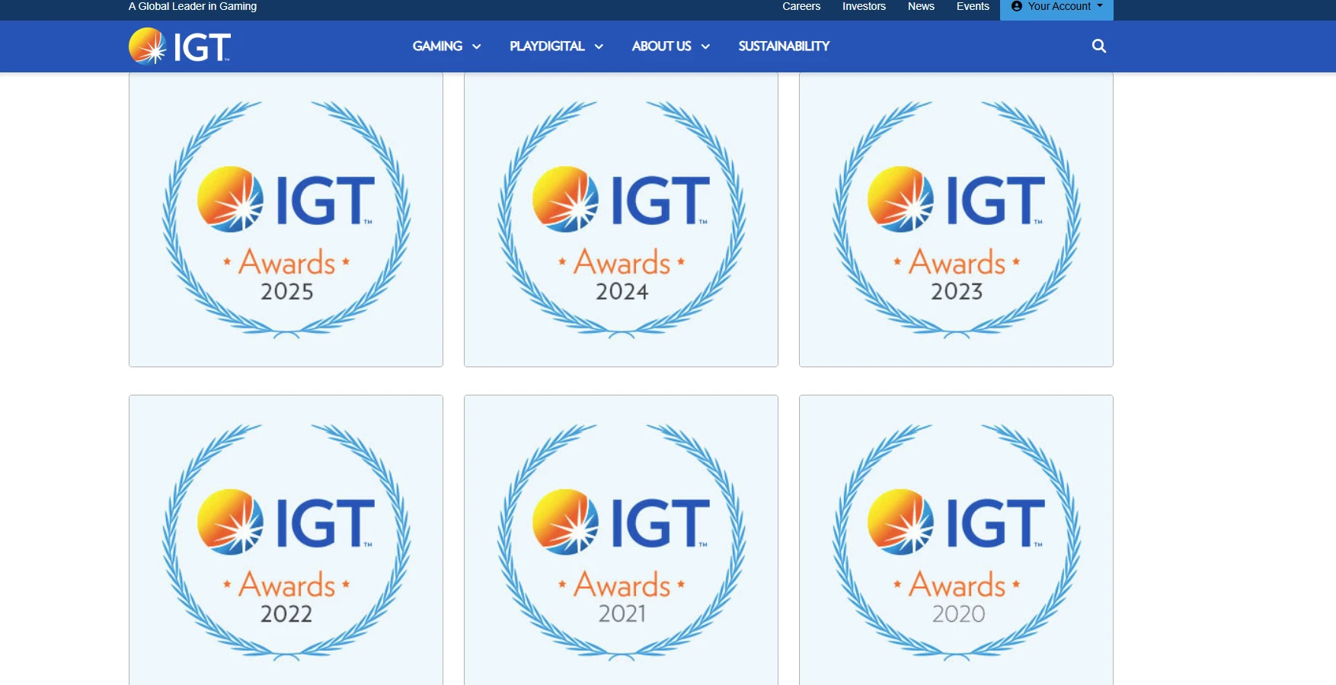
Task: Expand the Gaming menu chevron
Action: click(477, 46)
